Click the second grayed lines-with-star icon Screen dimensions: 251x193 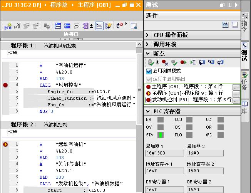36,26
